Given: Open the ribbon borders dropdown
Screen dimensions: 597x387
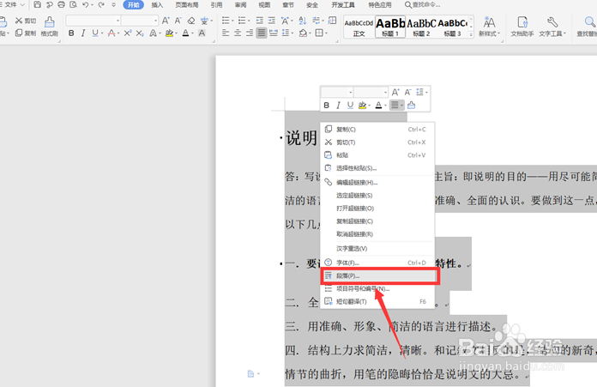Looking at the screenshot, I should (327, 33).
